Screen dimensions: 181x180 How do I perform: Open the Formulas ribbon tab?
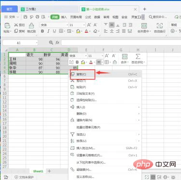pos(88,17)
